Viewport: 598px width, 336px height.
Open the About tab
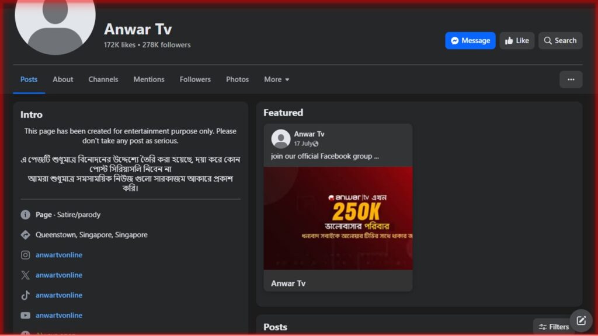tap(63, 79)
